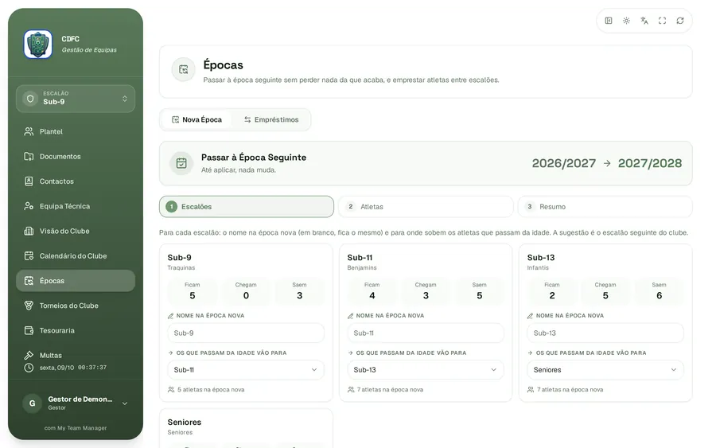Select the Nova Época tab

pyautogui.click(x=197, y=119)
